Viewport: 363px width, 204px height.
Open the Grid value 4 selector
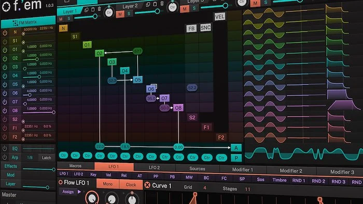tap(205, 187)
